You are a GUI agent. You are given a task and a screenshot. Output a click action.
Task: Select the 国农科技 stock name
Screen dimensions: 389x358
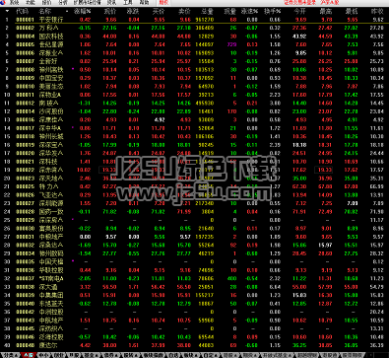click(51, 36)
